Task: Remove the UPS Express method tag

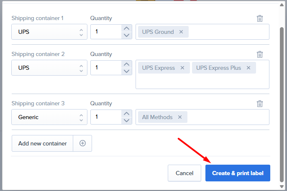Action: (182, 68)
